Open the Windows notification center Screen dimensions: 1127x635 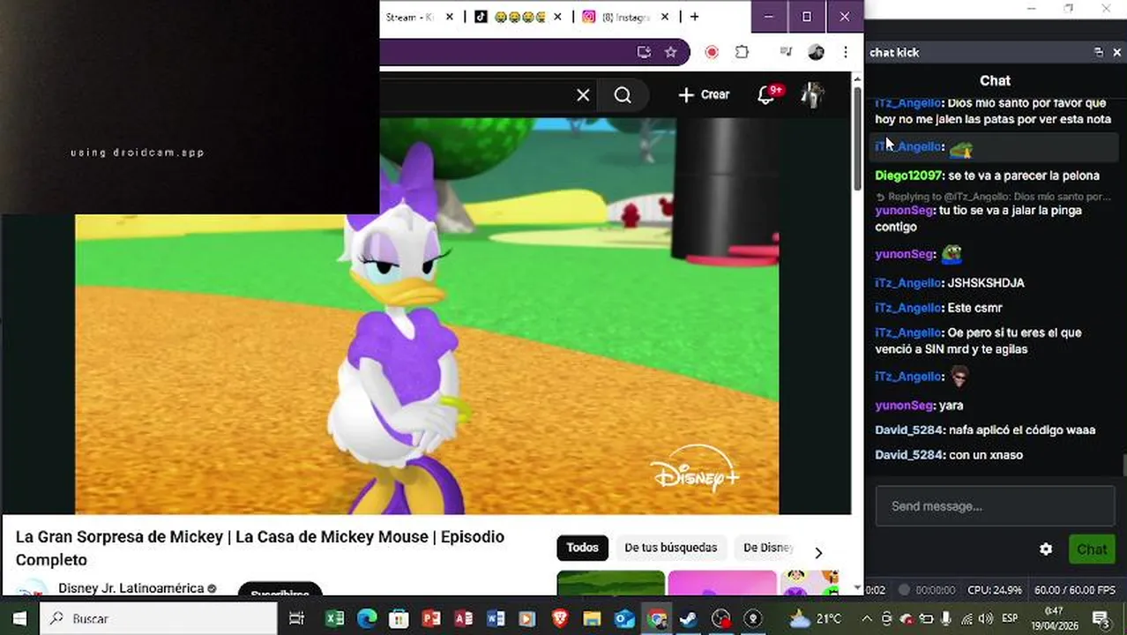pos(1101,618)
